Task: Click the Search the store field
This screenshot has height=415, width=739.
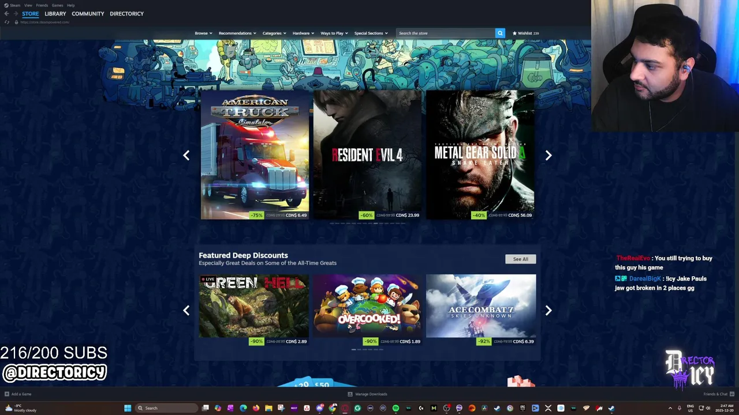Action: pyautogui.click(x=446, y=33)
